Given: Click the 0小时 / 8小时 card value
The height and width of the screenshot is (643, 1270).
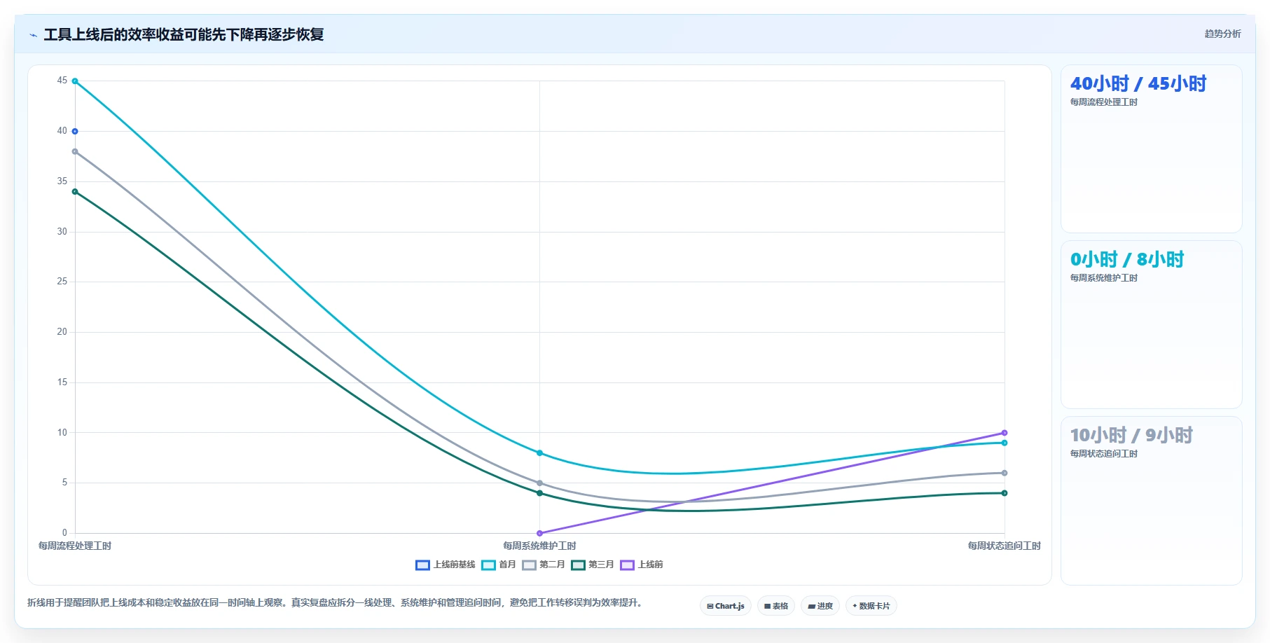Looking at the screenshot, I should point(1127,260).
